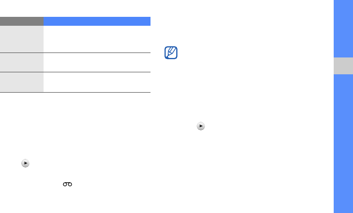Click the voicemail tape icon
The width and height of the screenshot is (353, 213).
pyautogui.click(x=67, y=184)
